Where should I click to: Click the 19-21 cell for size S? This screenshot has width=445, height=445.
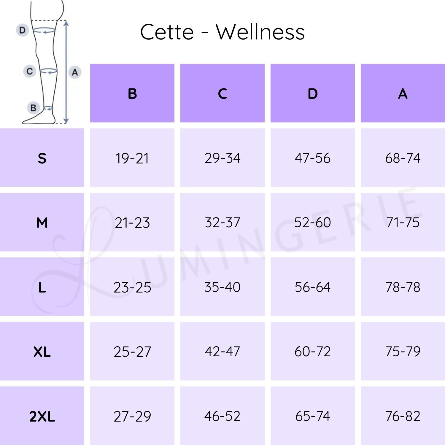pos(132,158)
